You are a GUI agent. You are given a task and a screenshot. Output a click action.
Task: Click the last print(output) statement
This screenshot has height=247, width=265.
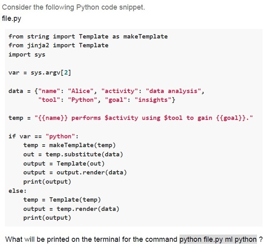[x=47, y=218]
